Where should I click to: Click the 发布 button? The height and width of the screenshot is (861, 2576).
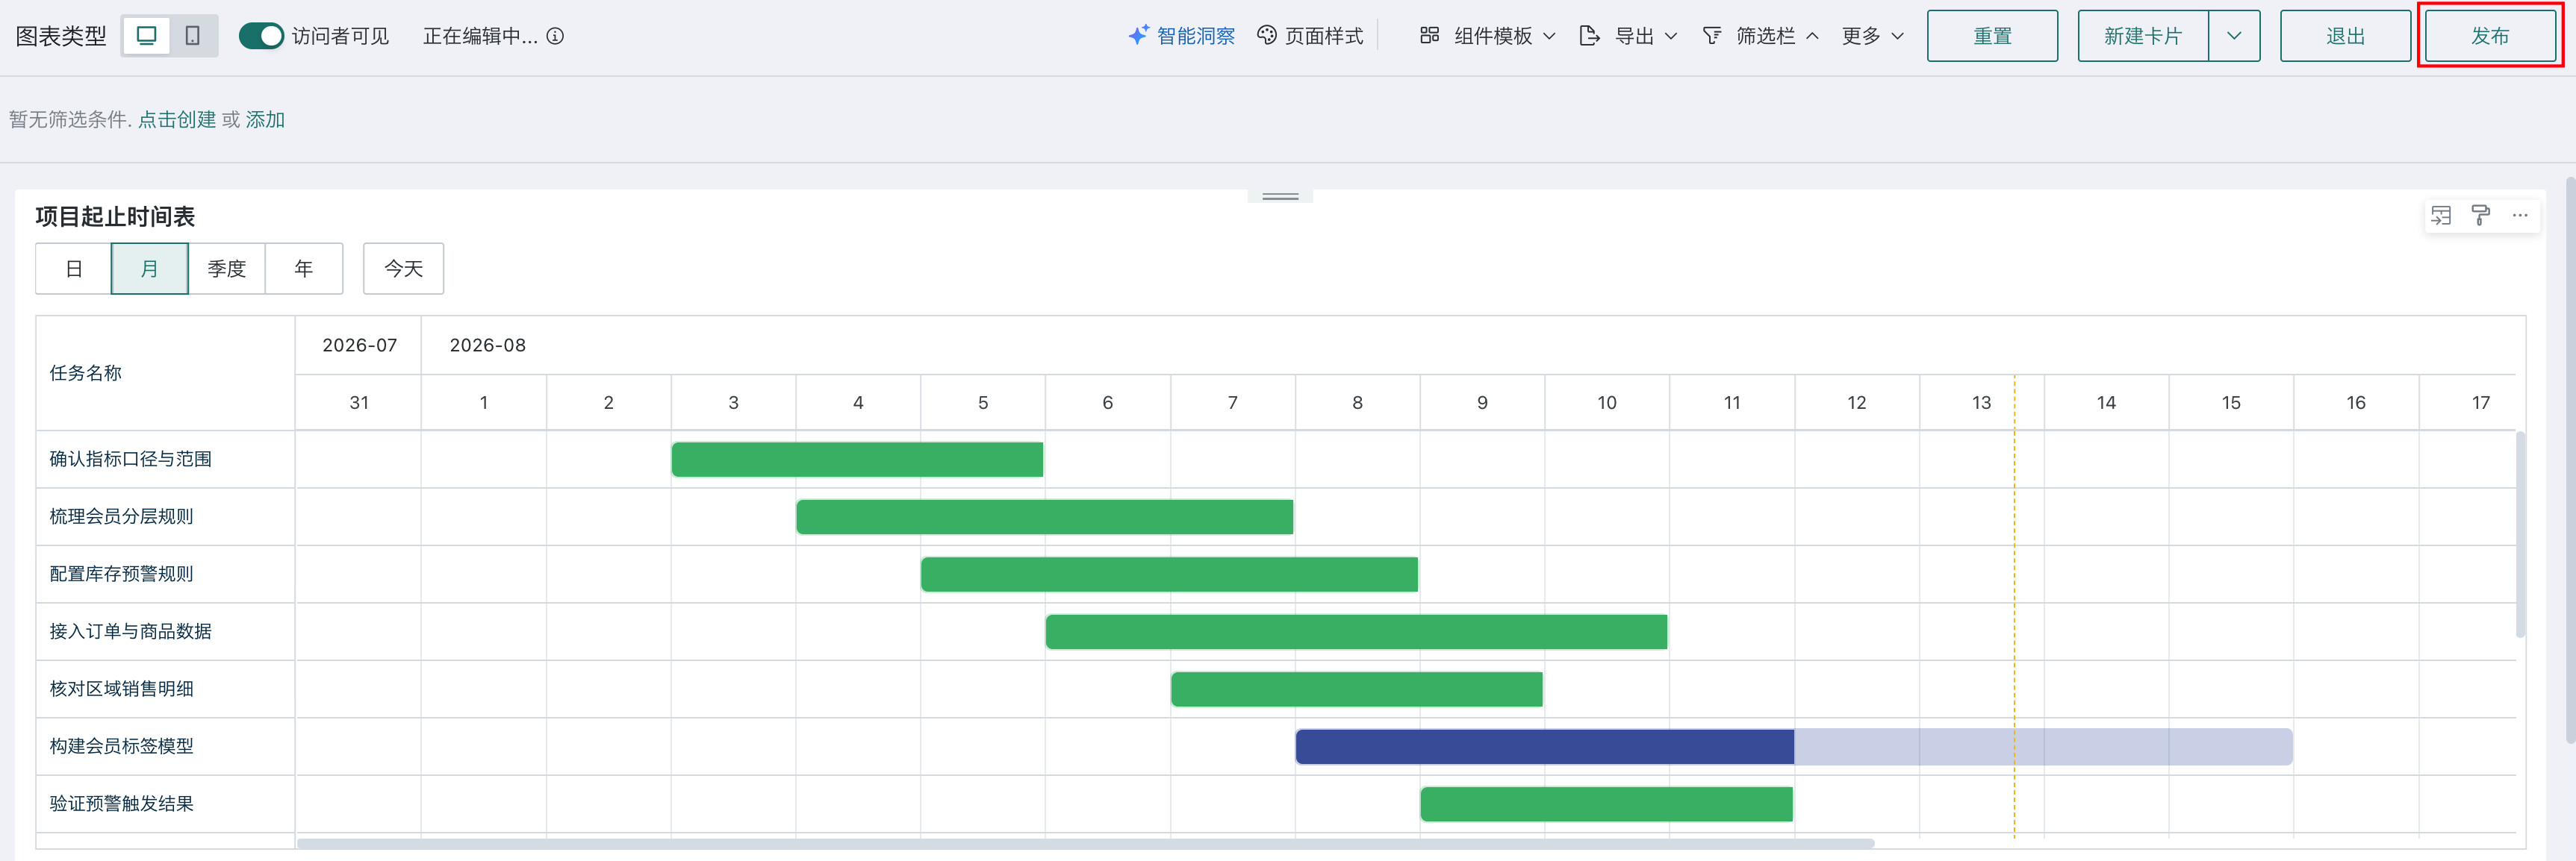2490,36
